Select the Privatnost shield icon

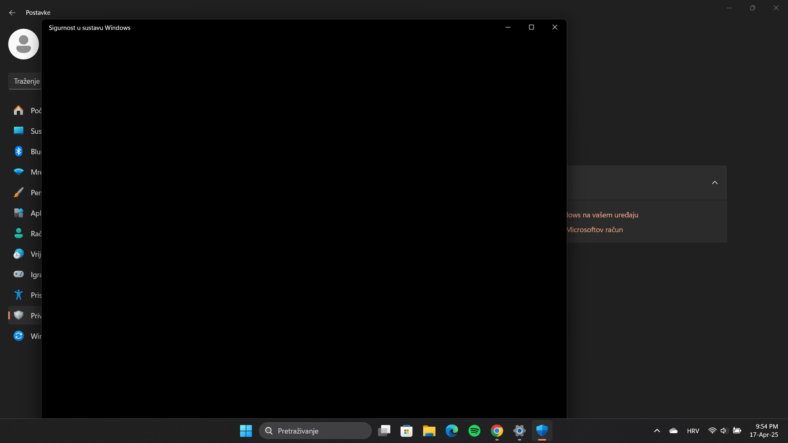click(18, 315)
